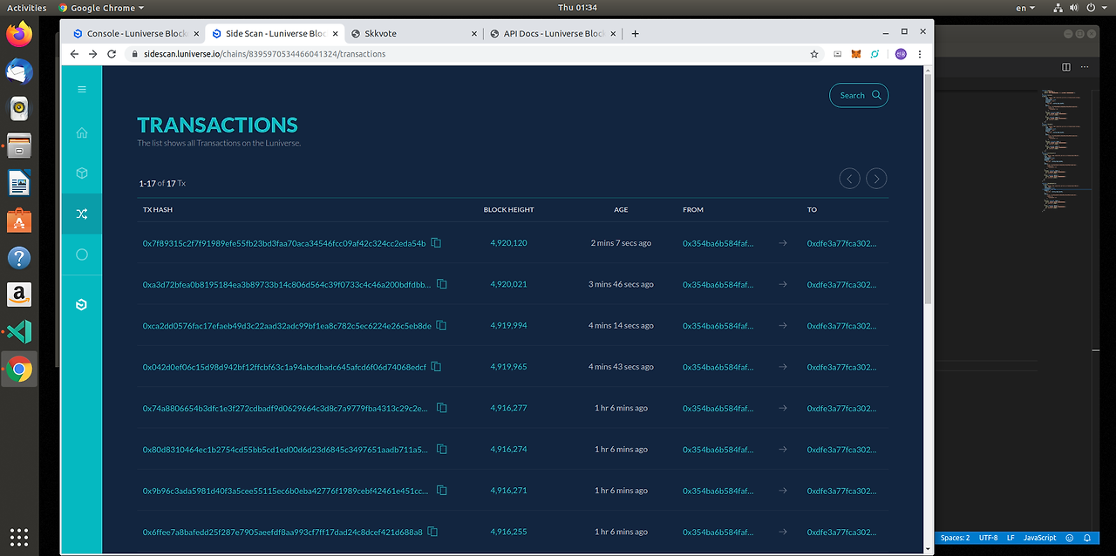Viewport: 1116px width, 556px height.
Task: Change LF line ending in VS Code status bar
Action: (1011, 538)
